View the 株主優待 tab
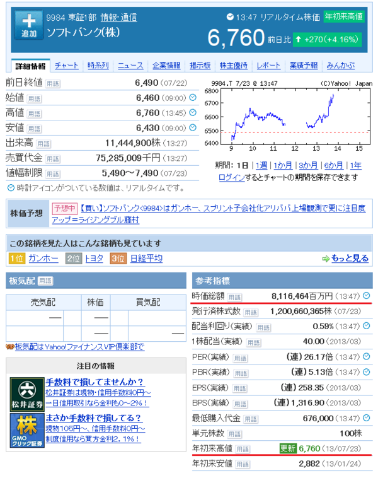Image resolution: width=378 pixels, height=478 pixels. 234,66
